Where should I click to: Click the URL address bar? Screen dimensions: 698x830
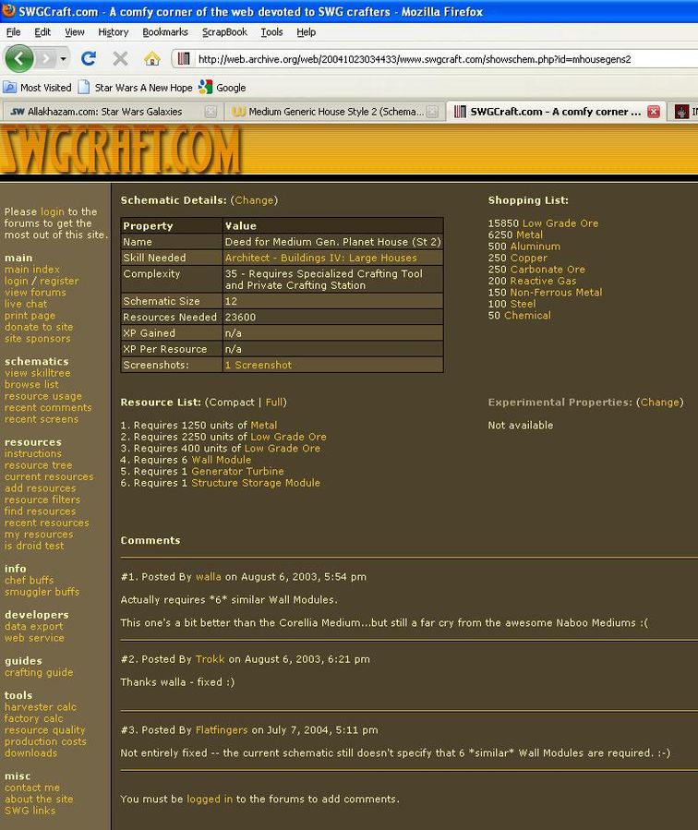click(x=434, y=58)
